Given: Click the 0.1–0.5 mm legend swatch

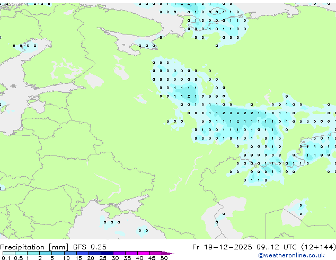Looking at the screenshot, I should click(x=9, y=253).
